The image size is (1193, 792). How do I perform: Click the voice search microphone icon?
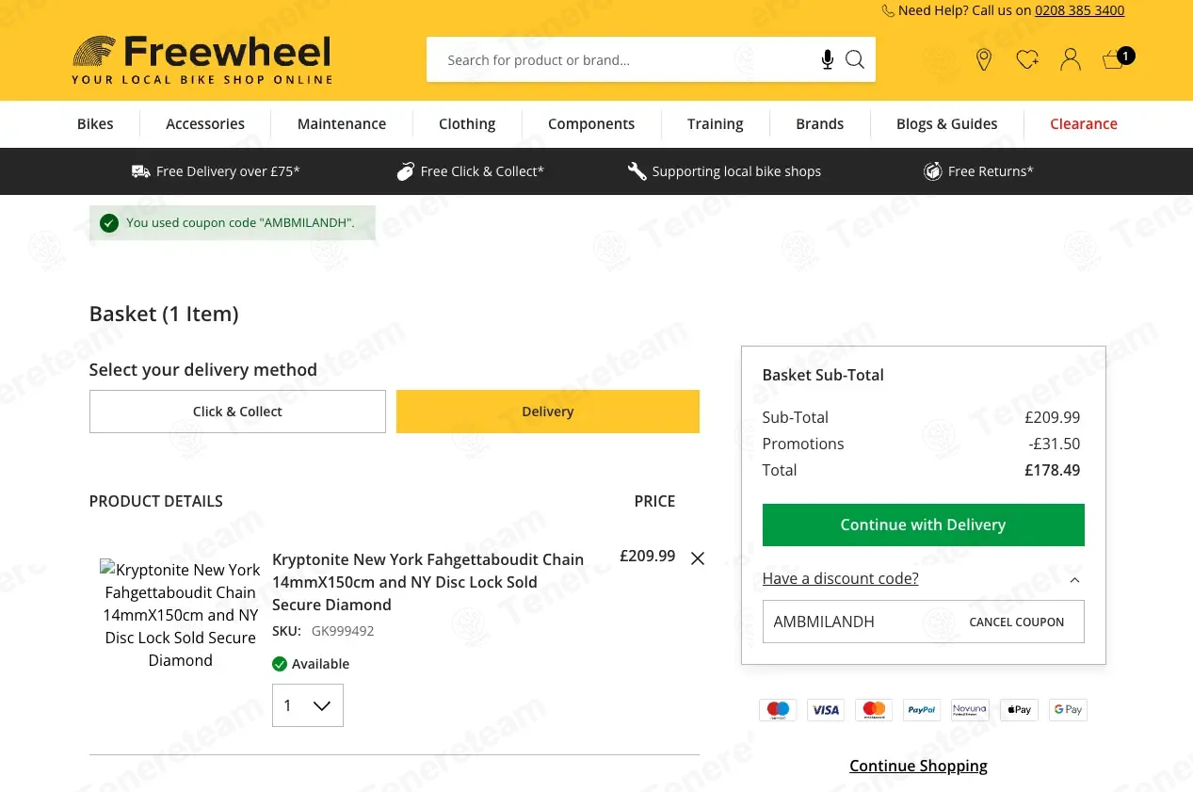point(827,60)
